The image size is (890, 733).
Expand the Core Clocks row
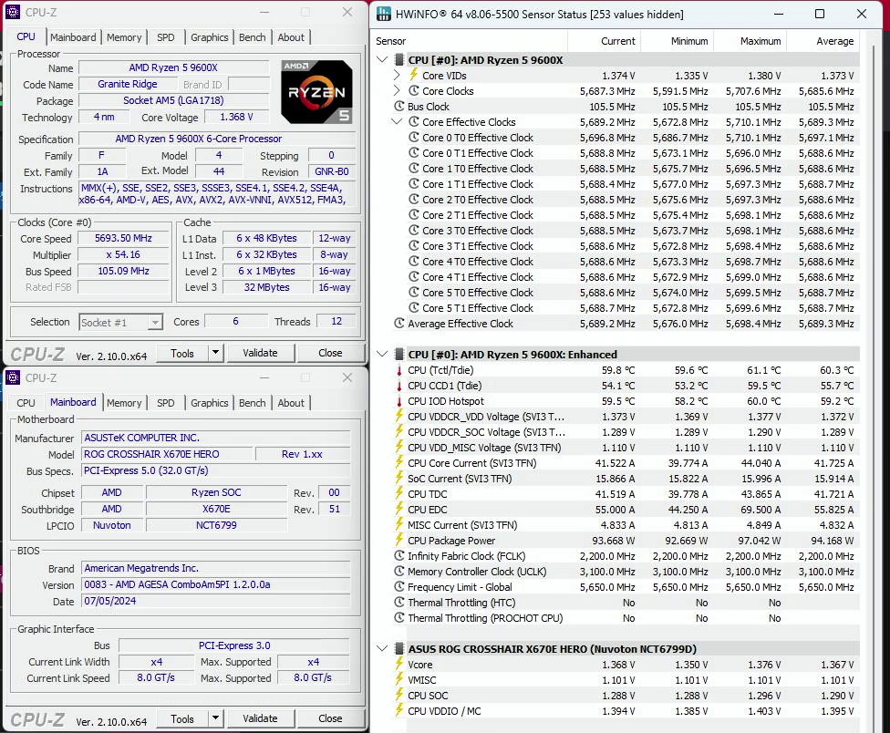[x=397, y=91]
